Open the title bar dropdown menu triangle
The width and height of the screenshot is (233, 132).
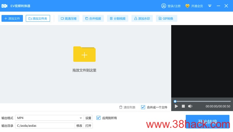210,6
